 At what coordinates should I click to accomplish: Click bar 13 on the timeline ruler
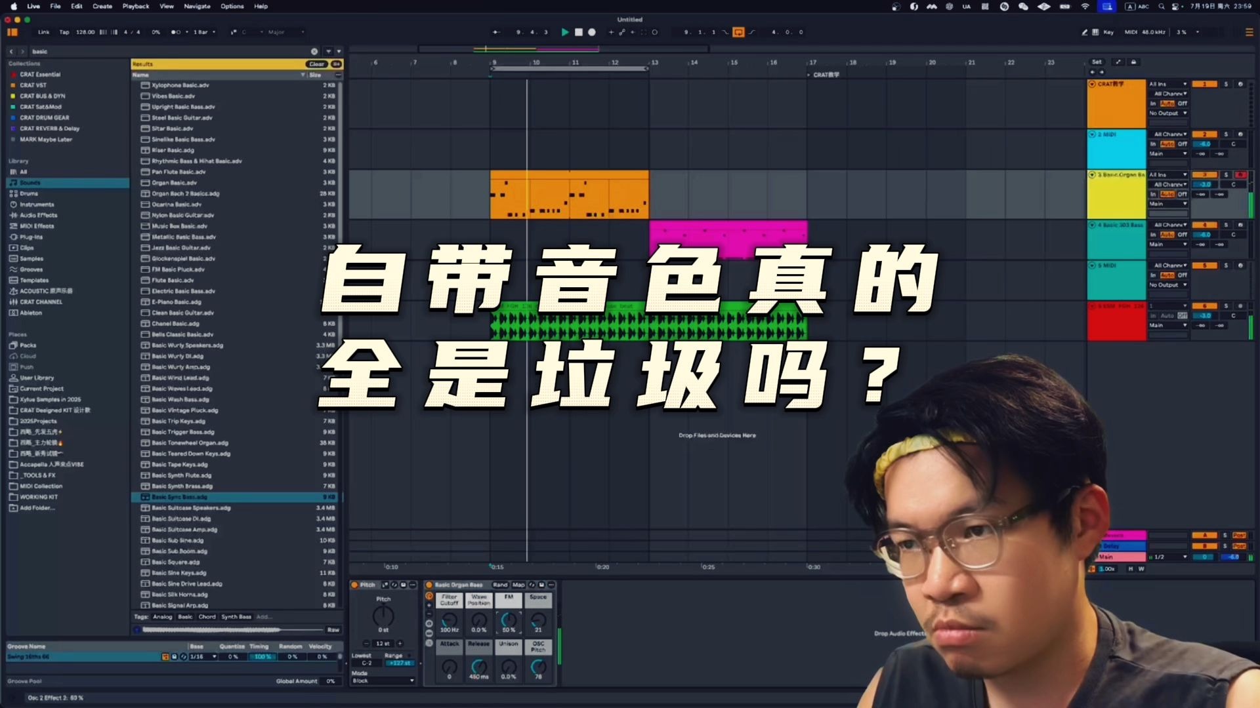pos(654,62)
